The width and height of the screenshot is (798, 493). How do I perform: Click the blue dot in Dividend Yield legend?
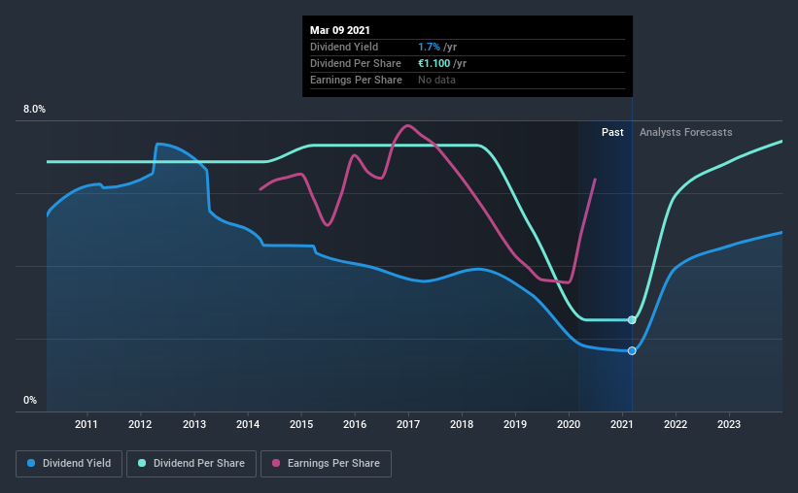coord(31,463)
